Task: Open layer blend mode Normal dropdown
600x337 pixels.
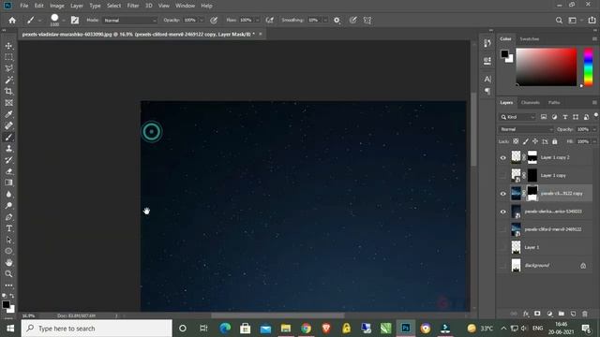Action: point(526,129)
